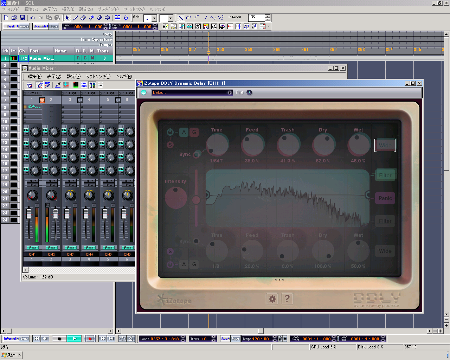Open the ウィンドウ(W) menu

pos(134,9)
